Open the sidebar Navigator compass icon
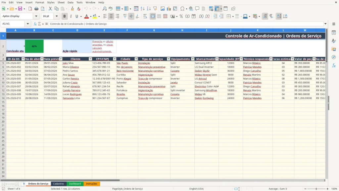 point(334,57)
